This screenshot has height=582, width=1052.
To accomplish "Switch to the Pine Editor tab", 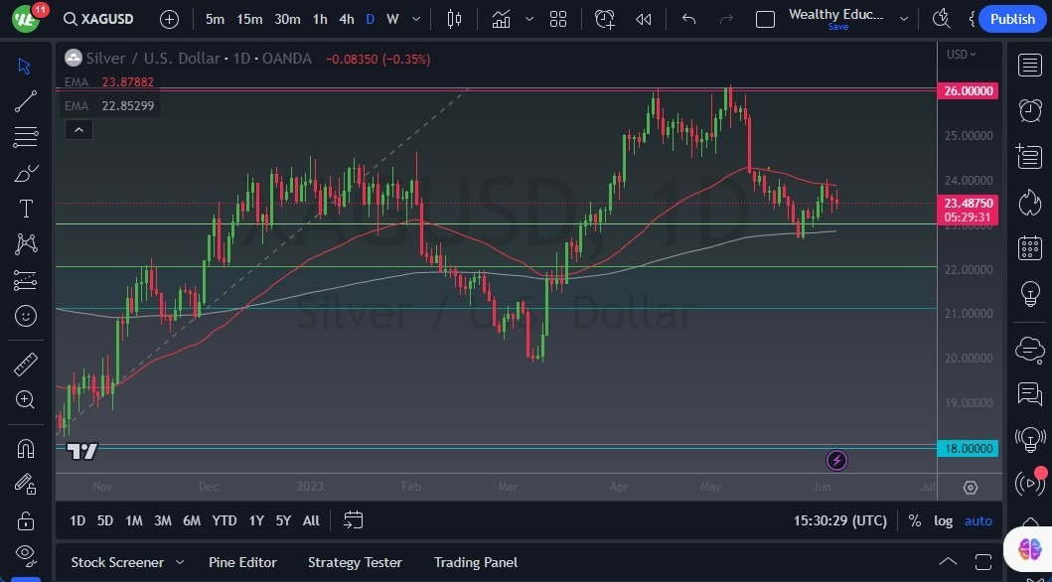I will coord(242,562).
